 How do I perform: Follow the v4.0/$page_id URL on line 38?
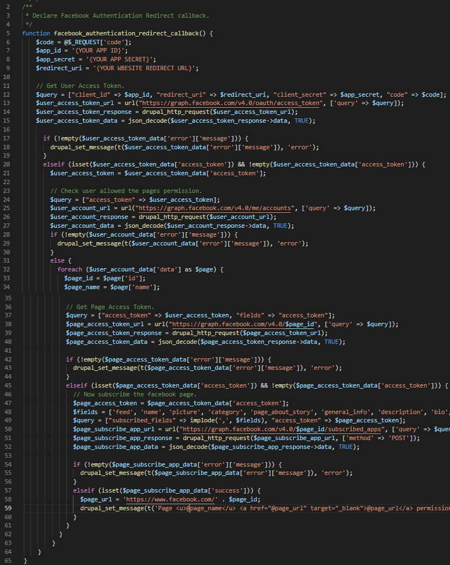click(243, 324)
